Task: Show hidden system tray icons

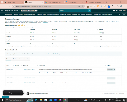Action: (103, 100)
